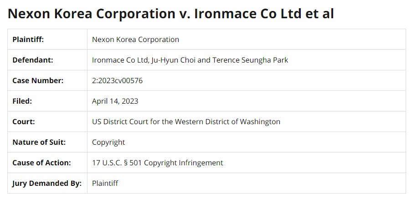412x200 pixels.
Task: Click the Terence Seungha Park name
Action: [x=250, y=60]
